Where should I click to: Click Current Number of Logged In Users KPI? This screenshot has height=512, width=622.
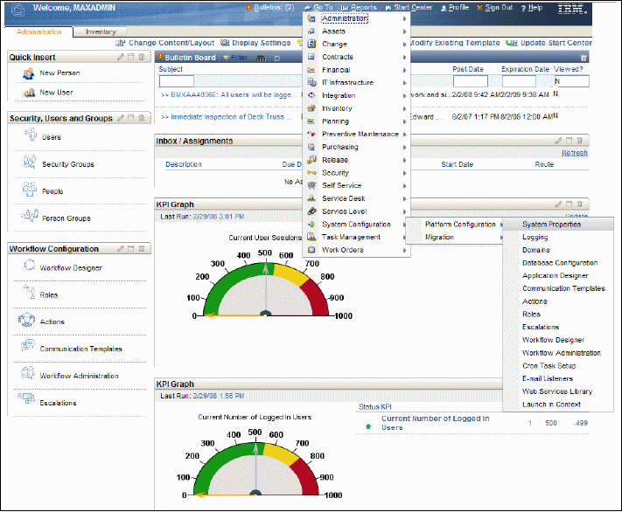tap(435, 423)
